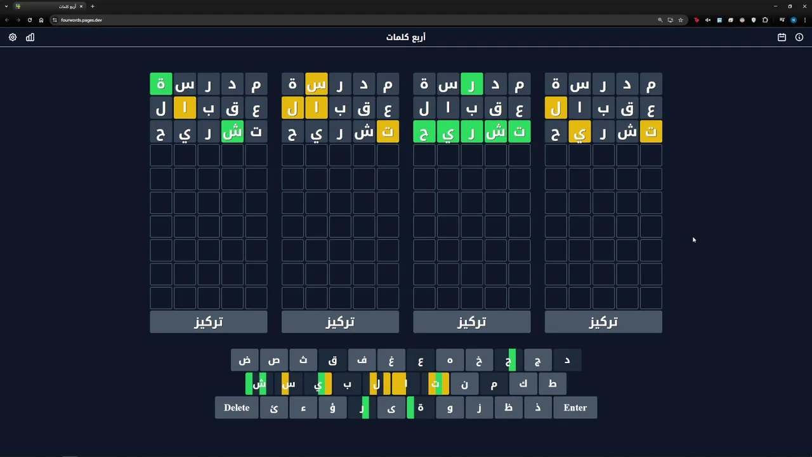Image resolution: width=812 pixels, height=457 pixels.
Task: Tap the ط key on the keyboard
Action: coord(553,384)
